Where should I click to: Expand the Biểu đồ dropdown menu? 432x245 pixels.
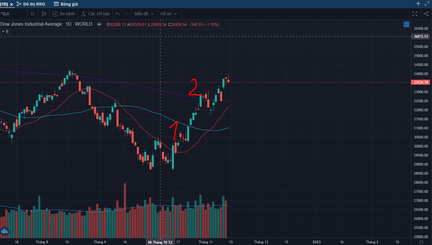coord(144,14)
